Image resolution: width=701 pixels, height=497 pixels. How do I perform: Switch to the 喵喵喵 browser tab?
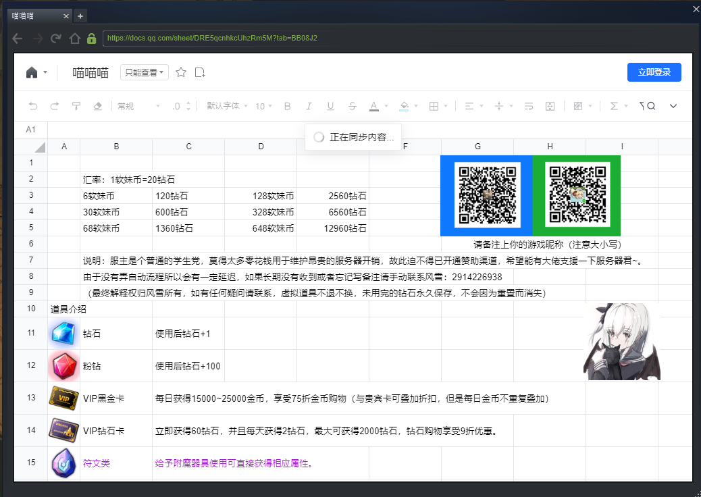34,16
